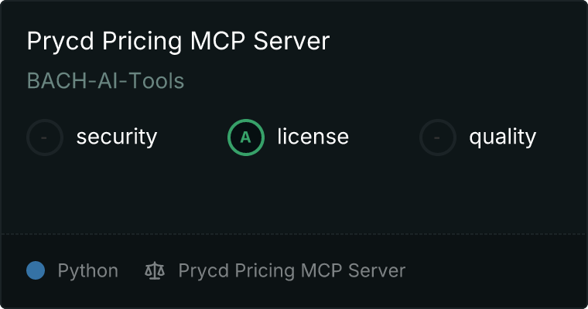The width and height of the screenshot is (588, 309).
Task: Click the word Server in card title
Action: click(292, 41)
